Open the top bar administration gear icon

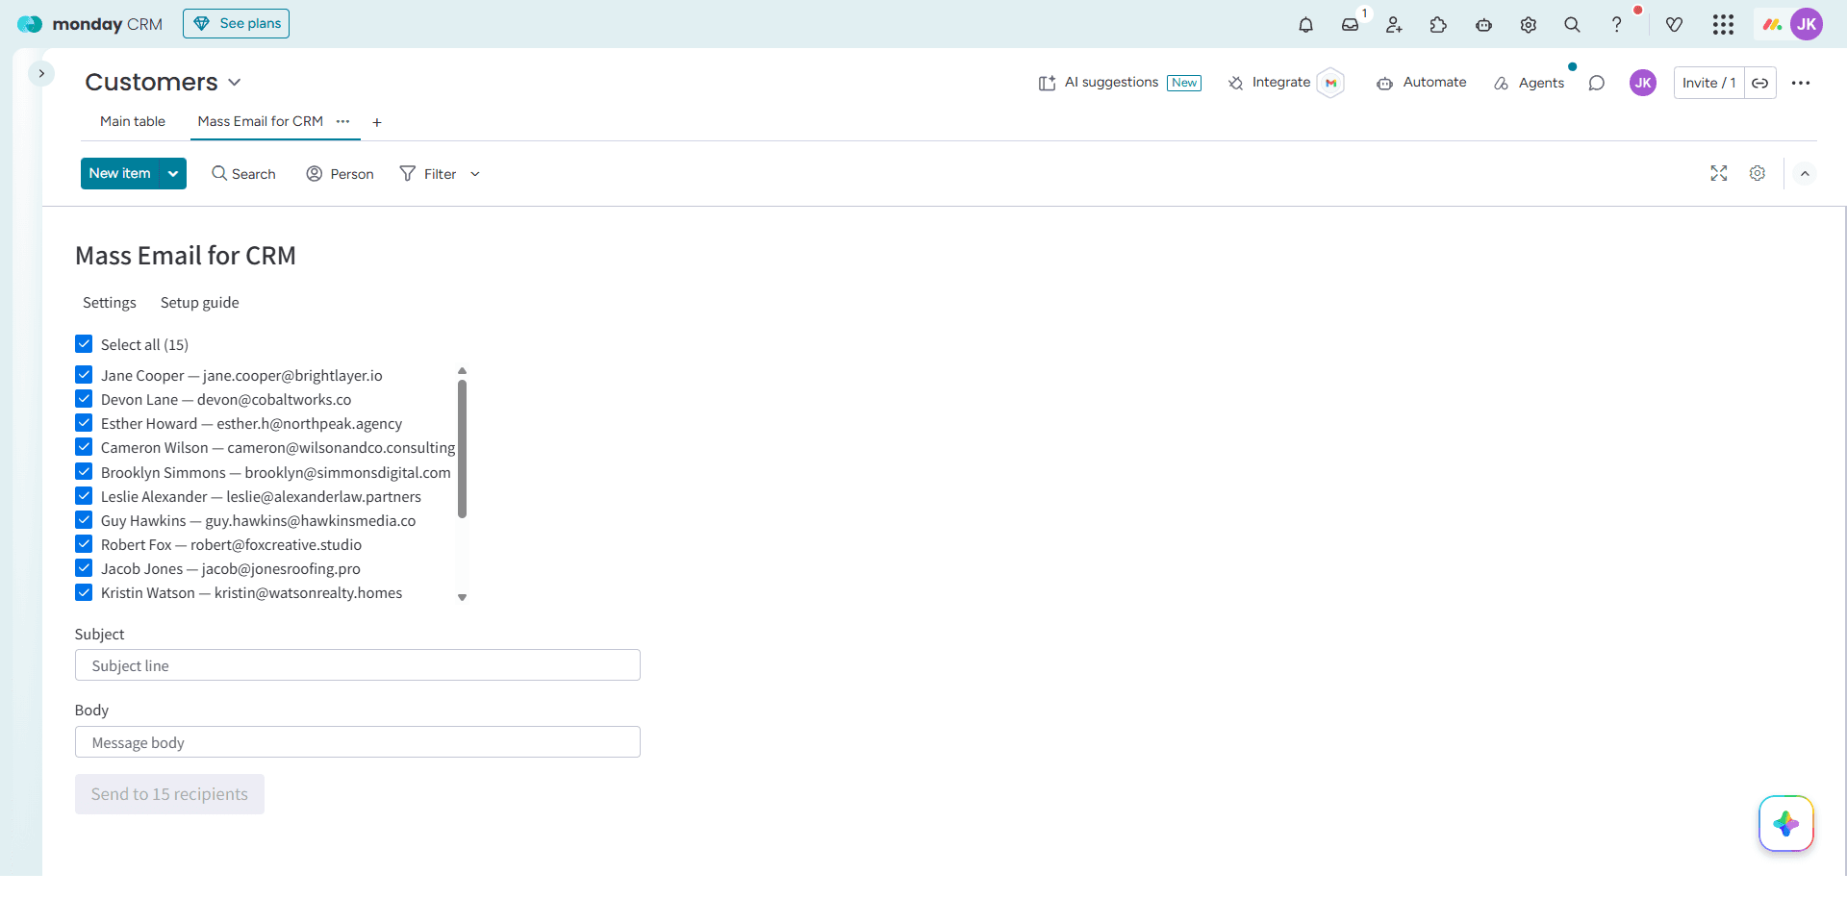[x=1528, y=25]
